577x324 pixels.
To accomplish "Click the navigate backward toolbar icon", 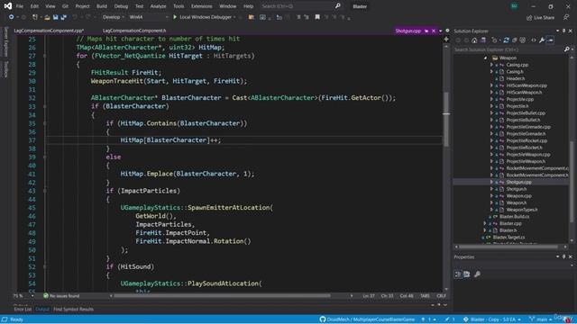I will coord(12,17).
